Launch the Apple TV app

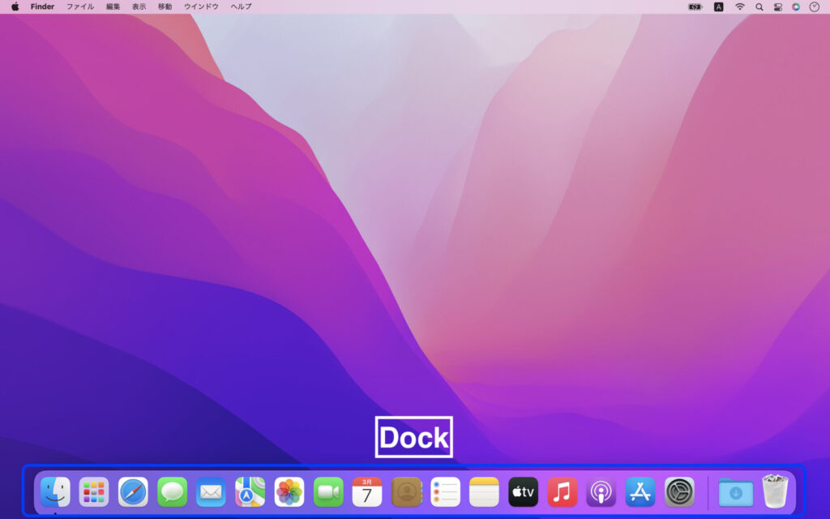(523, 492)
